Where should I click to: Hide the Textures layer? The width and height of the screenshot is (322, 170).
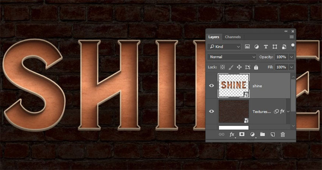pyautogui.click(x=212, y=111)
